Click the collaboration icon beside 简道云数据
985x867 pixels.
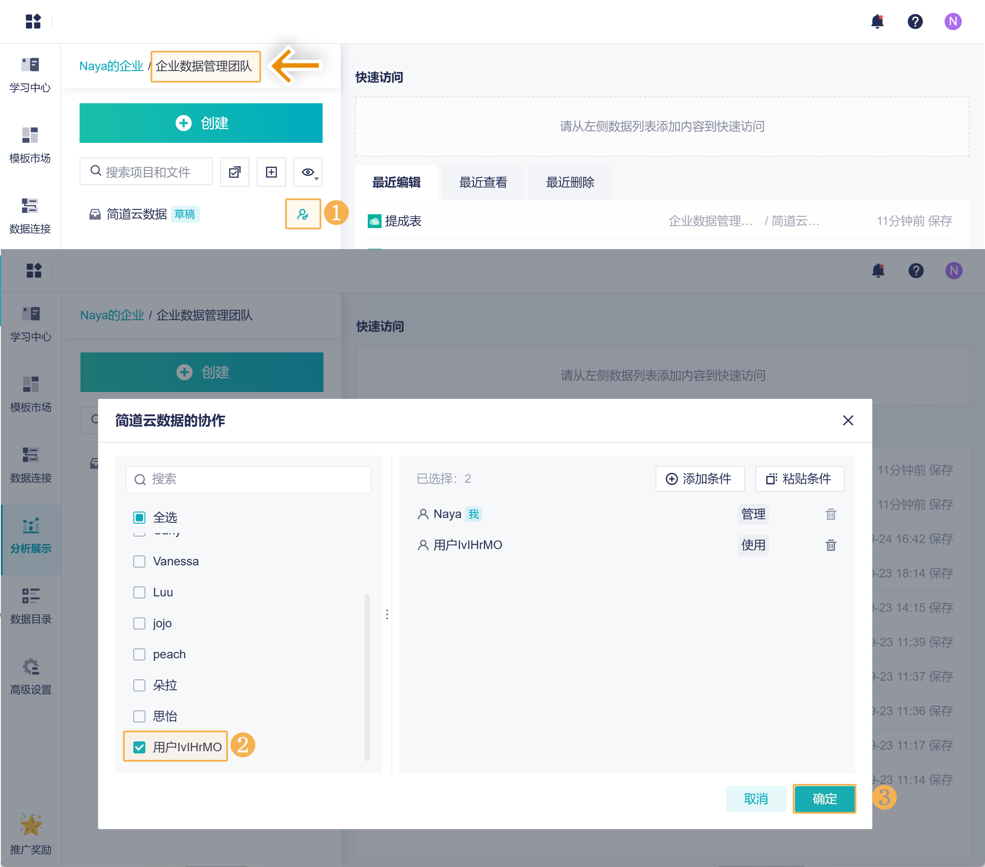click(303, 214)
